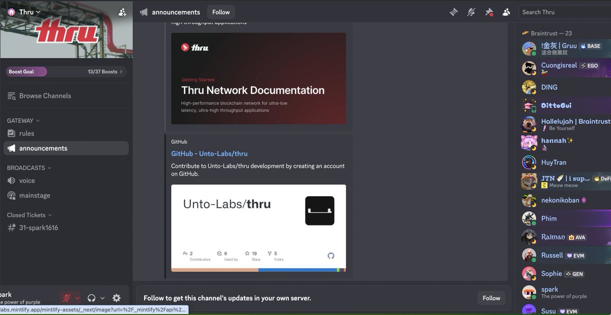This screenshot has width=611, height=315.
Task: Click nekonikoban's purple boost gem icon
Action: 584,200
